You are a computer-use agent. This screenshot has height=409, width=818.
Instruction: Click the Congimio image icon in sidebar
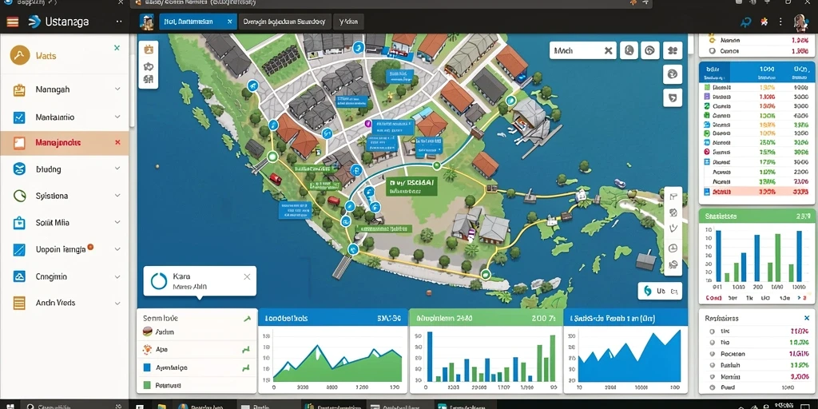pyautogui.click(x=19, y=276)
